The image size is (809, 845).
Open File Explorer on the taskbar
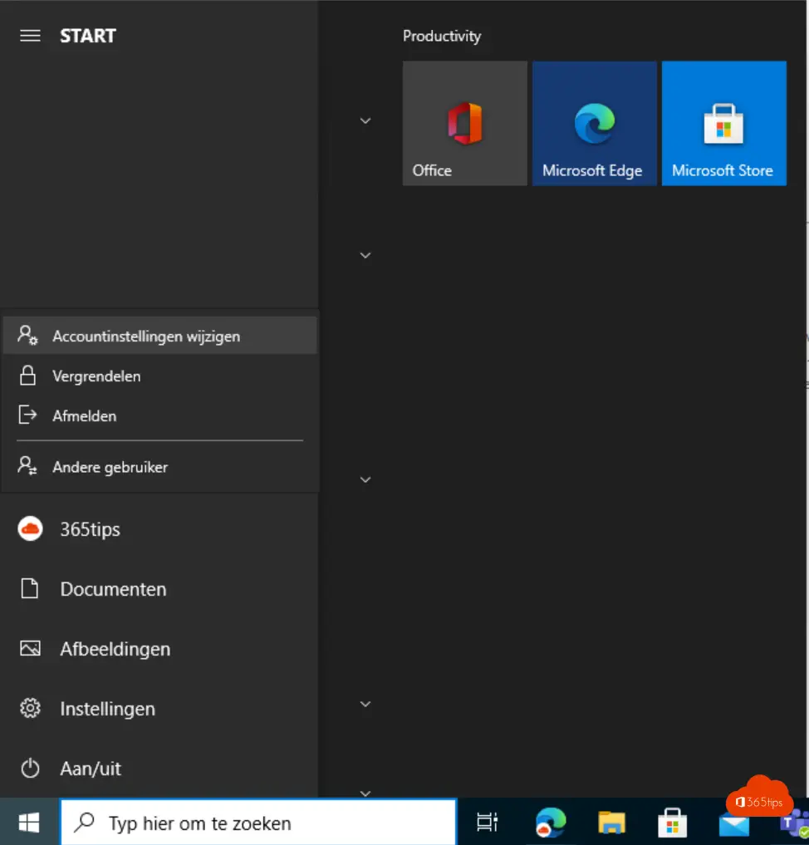pos(611,823)
